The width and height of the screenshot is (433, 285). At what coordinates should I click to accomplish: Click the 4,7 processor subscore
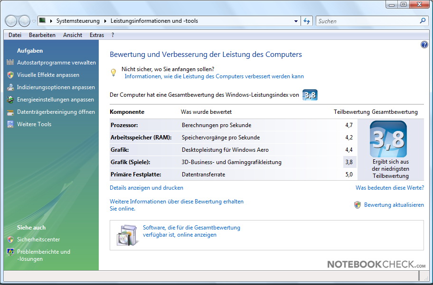click(x=349, y=125)
